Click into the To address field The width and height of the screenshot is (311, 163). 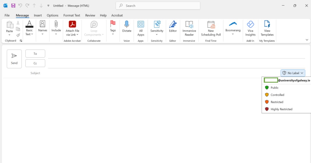coord(176,54)
